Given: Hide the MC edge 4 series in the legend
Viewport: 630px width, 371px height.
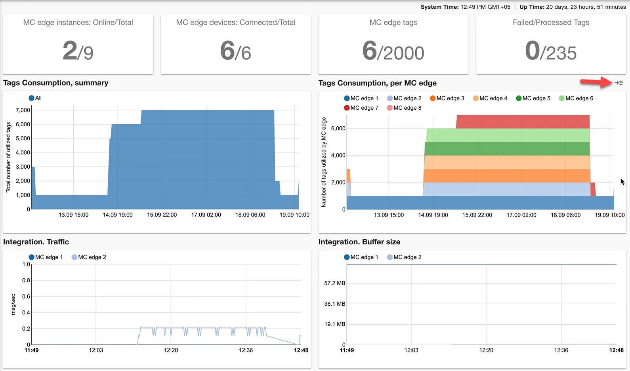Looking at the screenshot, I should (x=490, y=98).
